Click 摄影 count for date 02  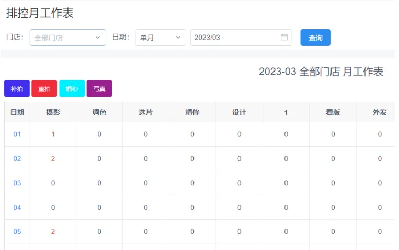[x=53, y=159]
